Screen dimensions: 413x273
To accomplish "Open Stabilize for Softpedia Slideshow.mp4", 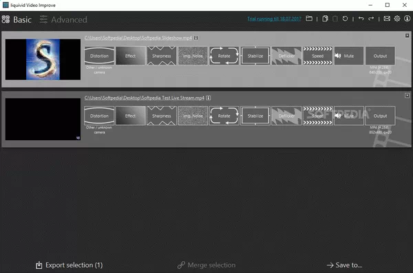I will (255, 56).
